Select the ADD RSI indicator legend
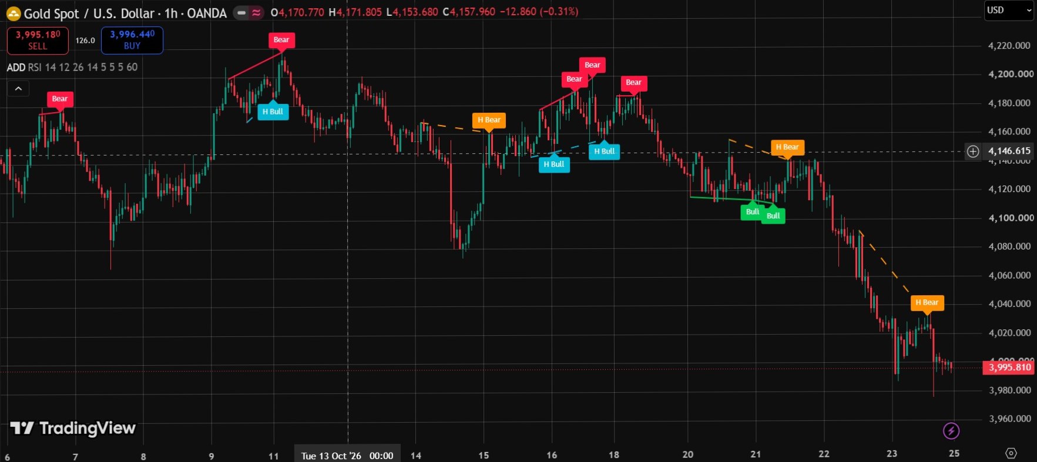The image size is (1037, 462). point(72,68)
